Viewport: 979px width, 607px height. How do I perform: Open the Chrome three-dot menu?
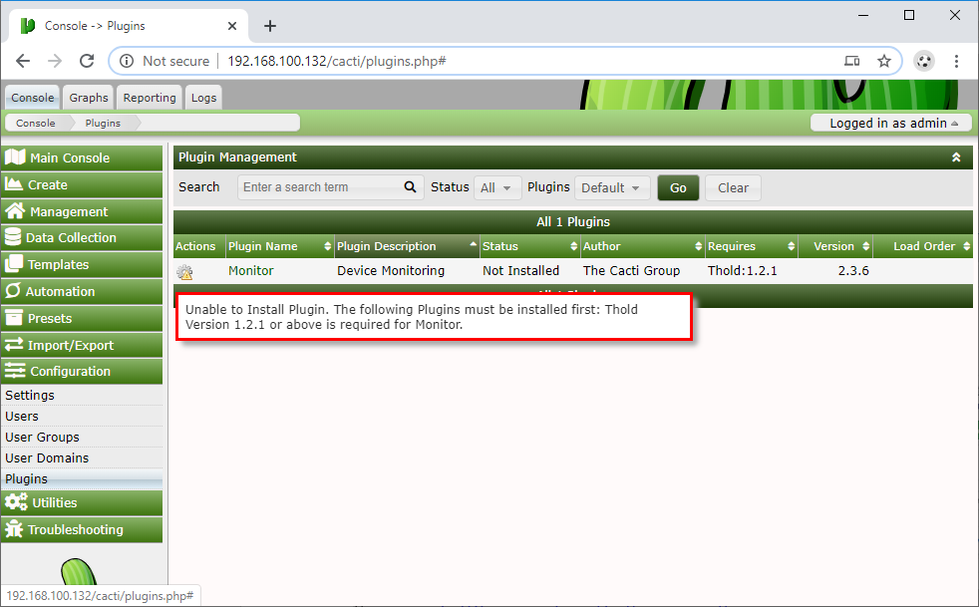[956, 61]
